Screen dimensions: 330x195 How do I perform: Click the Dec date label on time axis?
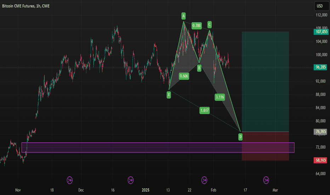click(x=81, y=190)
